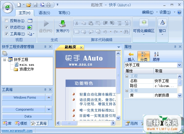Sort properties by 顺序 alphabetical order
184x134 pixels.
(x=156, y=56)
